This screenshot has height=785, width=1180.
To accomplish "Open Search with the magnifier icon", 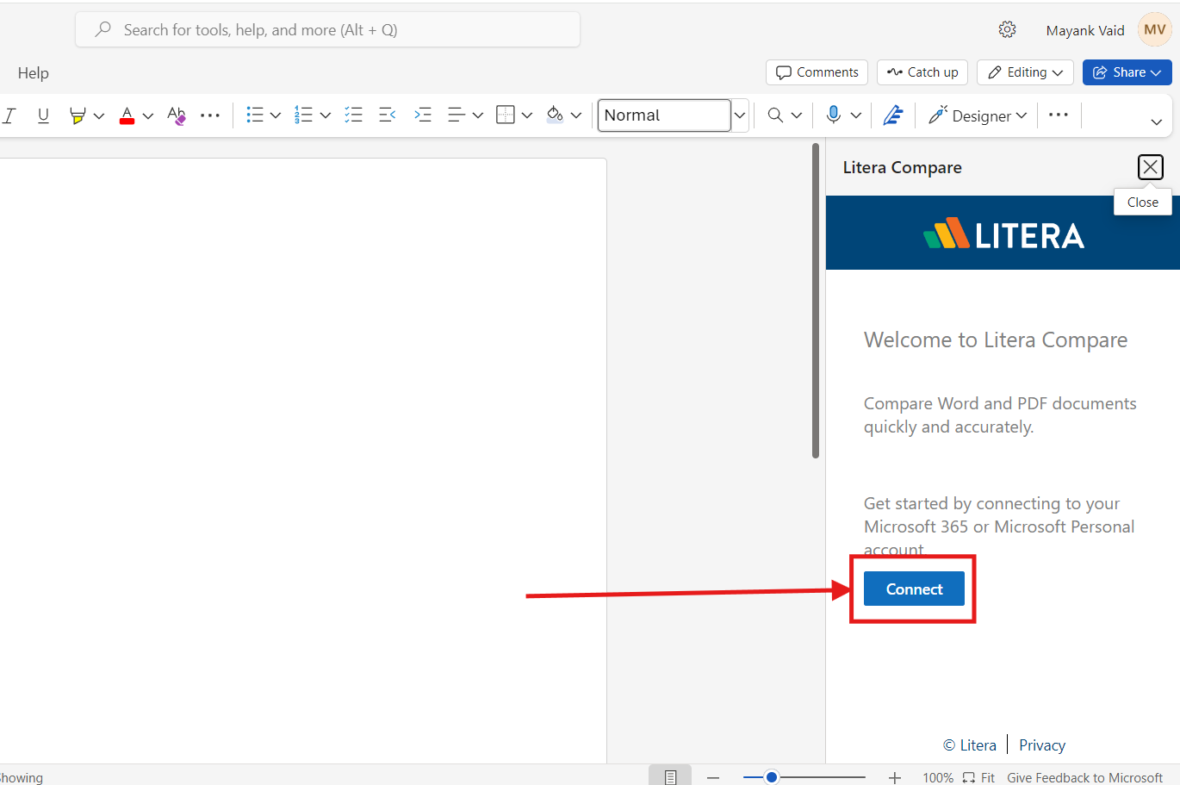I will click(x=774, y=115).
